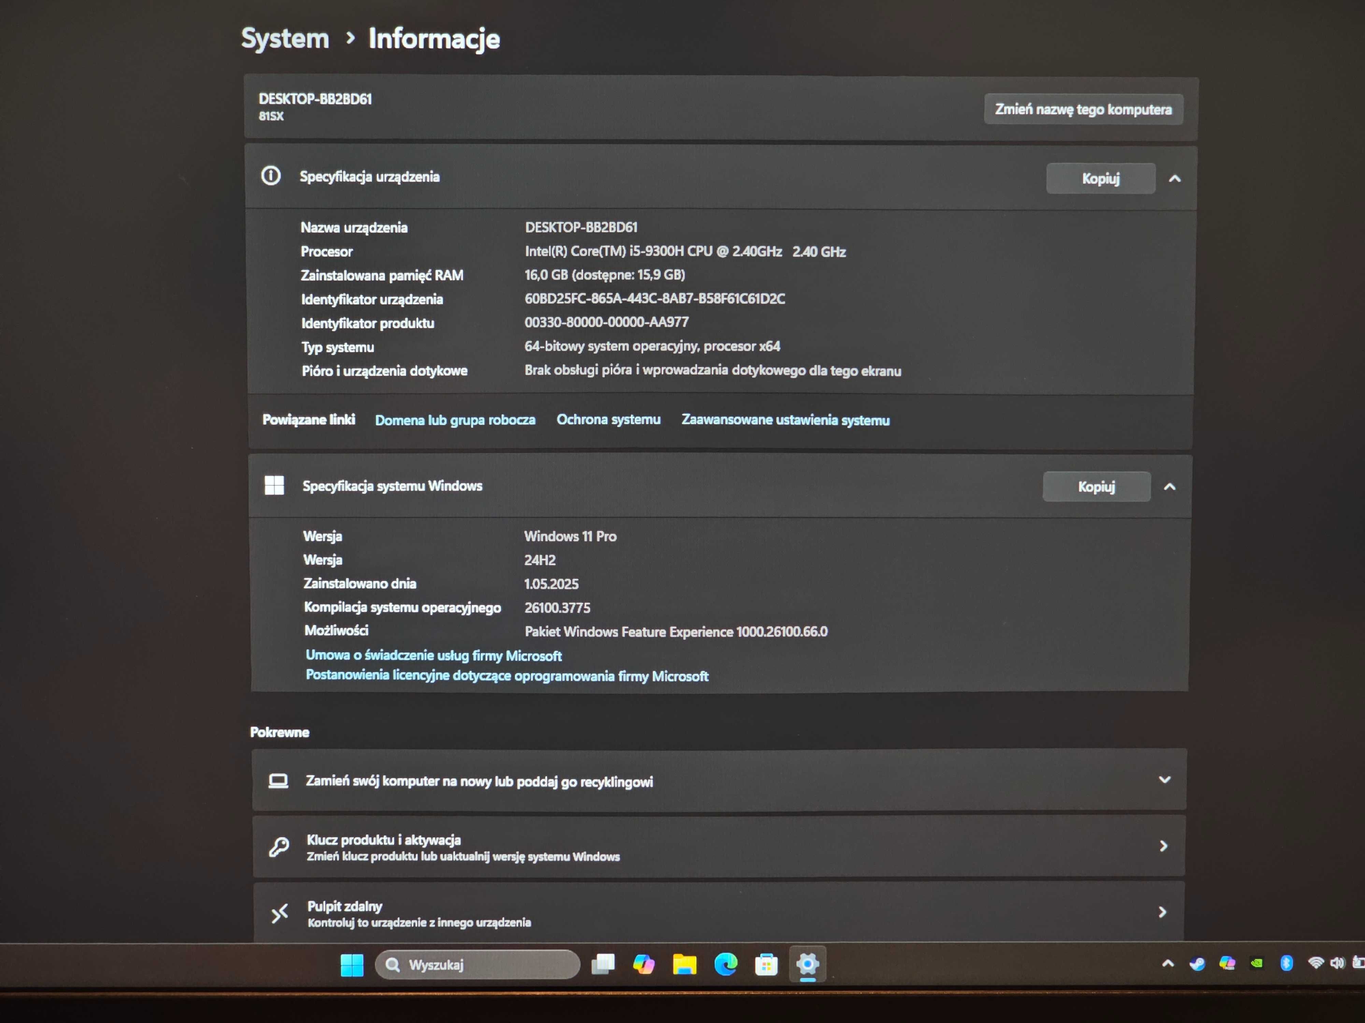Image resolution: width=1365 pixels, height=1023 pixels.
Task: Click the 'Wyszukaj' taskbar search box
Action: (477, 964)
